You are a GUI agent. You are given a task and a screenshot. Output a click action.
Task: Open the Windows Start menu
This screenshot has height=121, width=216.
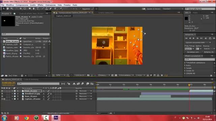coord(4,118)
